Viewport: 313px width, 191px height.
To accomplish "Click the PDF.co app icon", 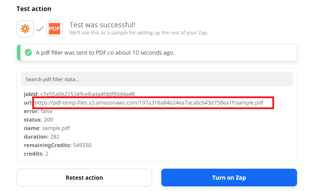I will 54,29.
